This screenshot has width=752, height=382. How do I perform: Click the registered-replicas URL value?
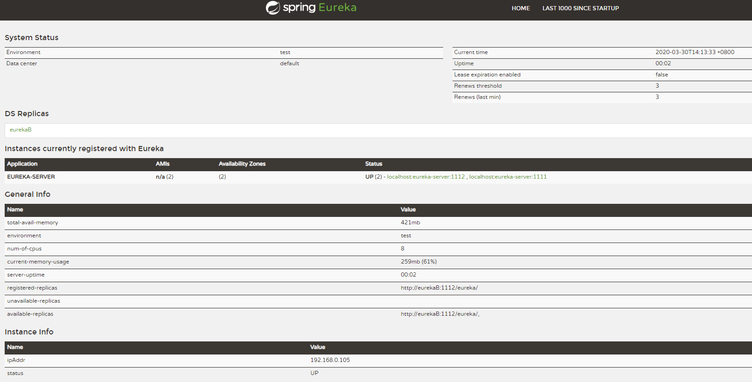(439, 288)
